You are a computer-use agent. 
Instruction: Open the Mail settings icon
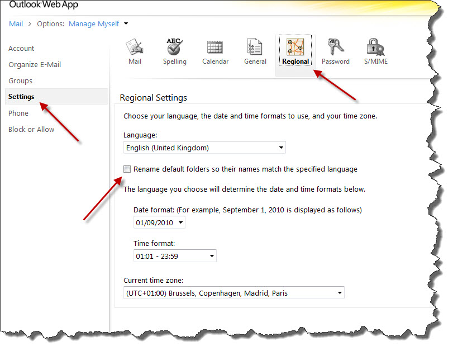tap(135, 47)
